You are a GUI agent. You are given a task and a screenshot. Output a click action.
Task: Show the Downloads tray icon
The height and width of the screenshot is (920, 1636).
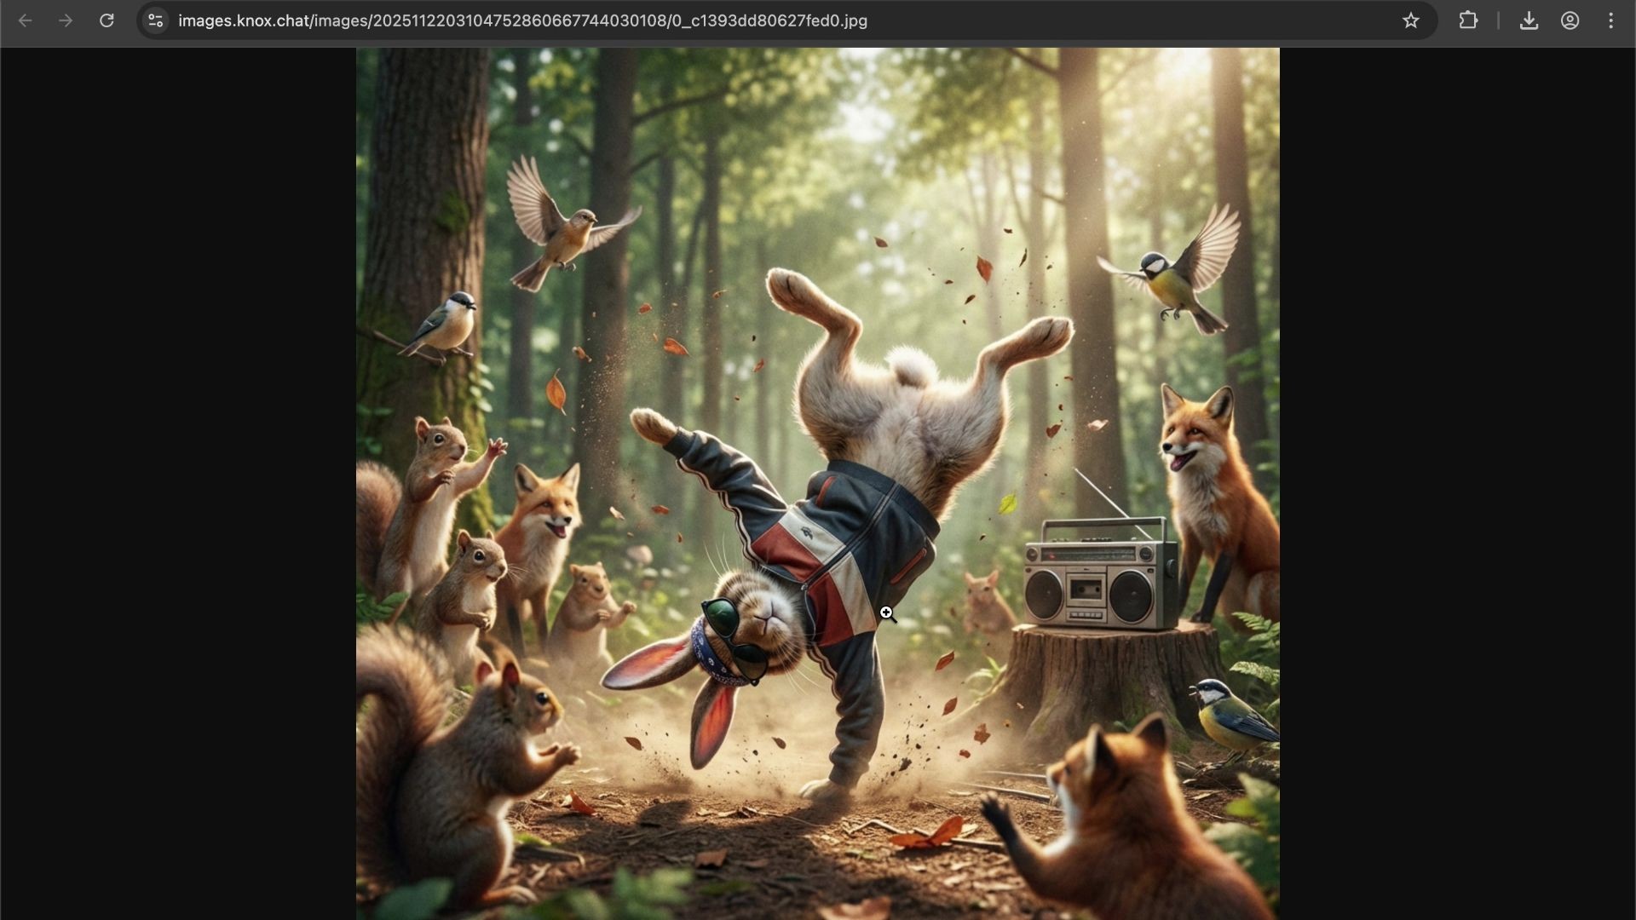(x=1529, y=20)
